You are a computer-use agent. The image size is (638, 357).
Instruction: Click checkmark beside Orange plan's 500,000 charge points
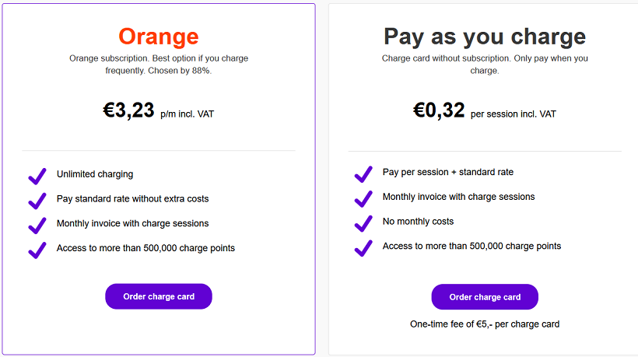[x=37, y=250]
